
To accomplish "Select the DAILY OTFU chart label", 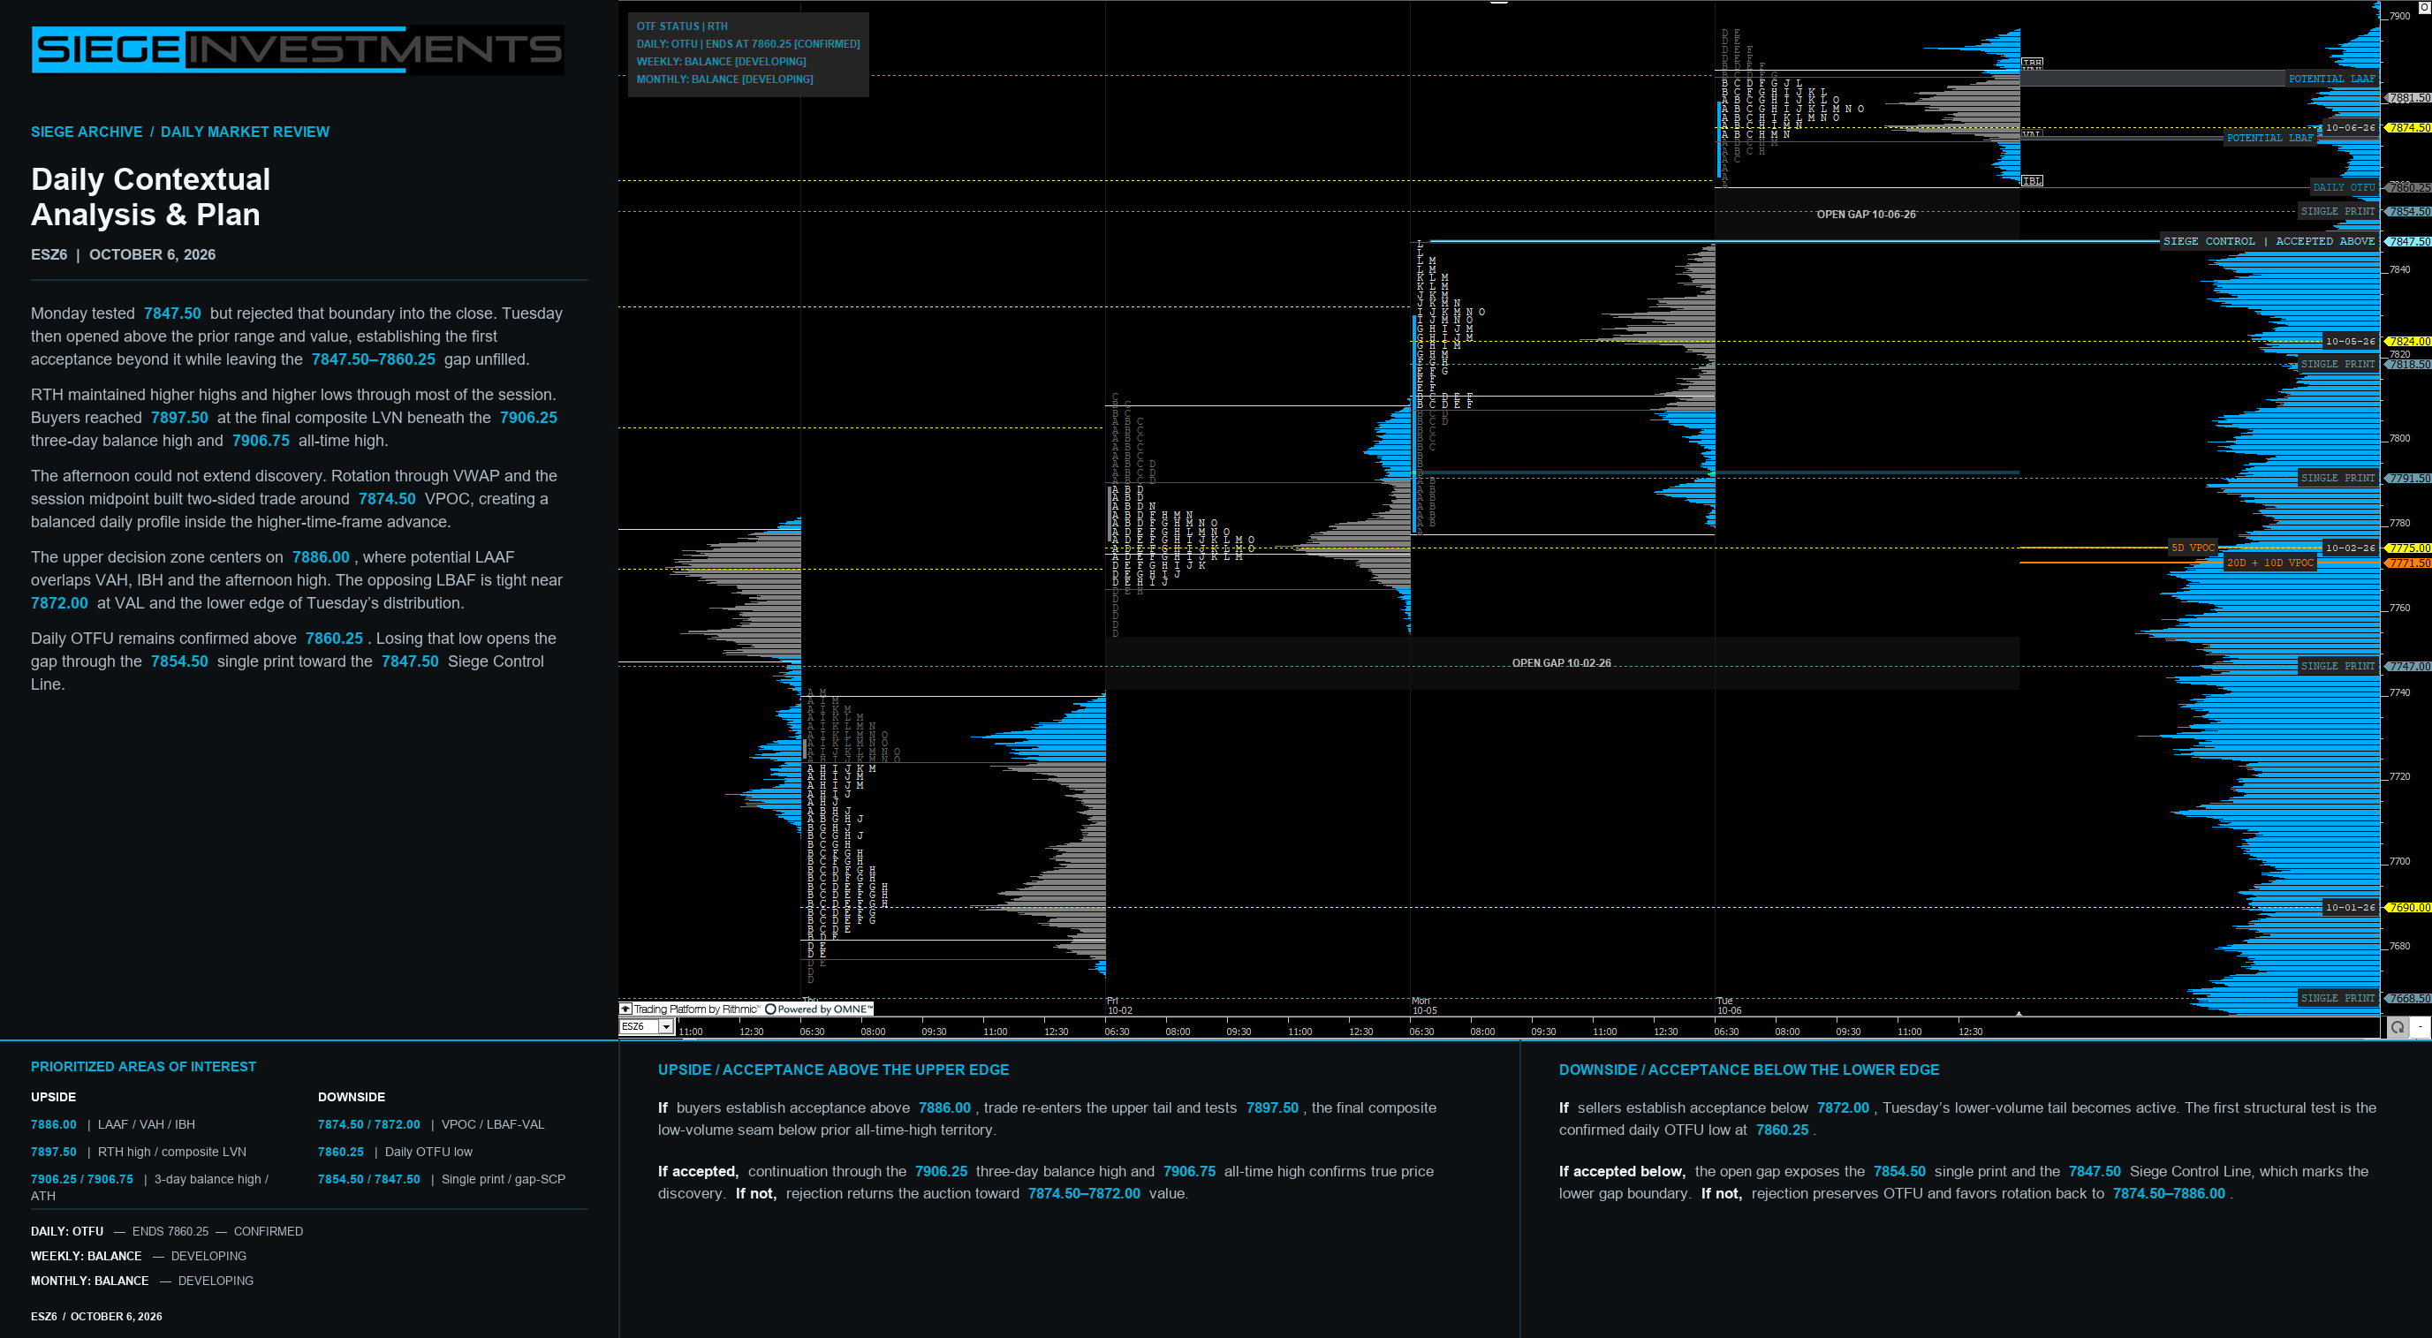I will (x=2344, y=188).
